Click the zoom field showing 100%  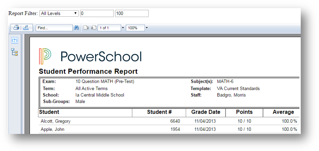pos(135,28)
